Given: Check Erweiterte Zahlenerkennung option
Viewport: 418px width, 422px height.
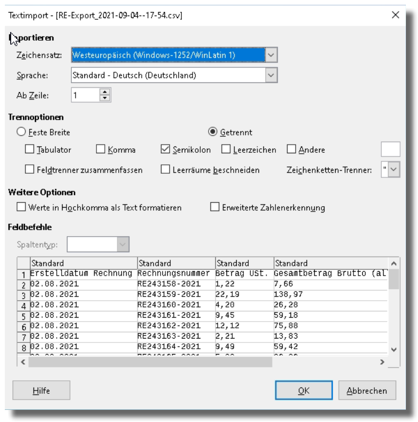Looking at the screenshot, I should tap(215, 208).
